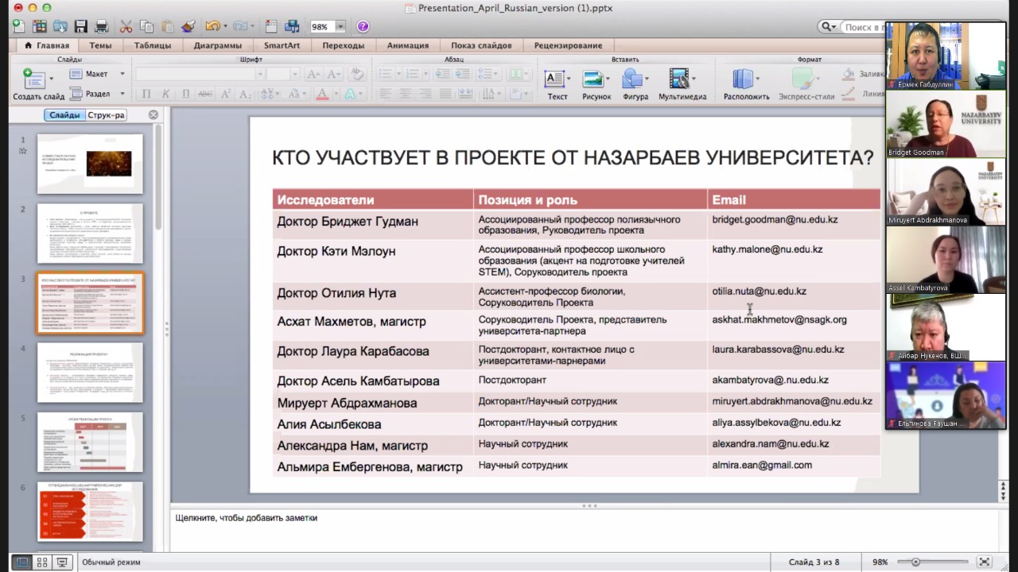Viewport: 1018px width, 572px height.
Task: Expand the Макет layout dropdown
Action: [x=122, y=74]
